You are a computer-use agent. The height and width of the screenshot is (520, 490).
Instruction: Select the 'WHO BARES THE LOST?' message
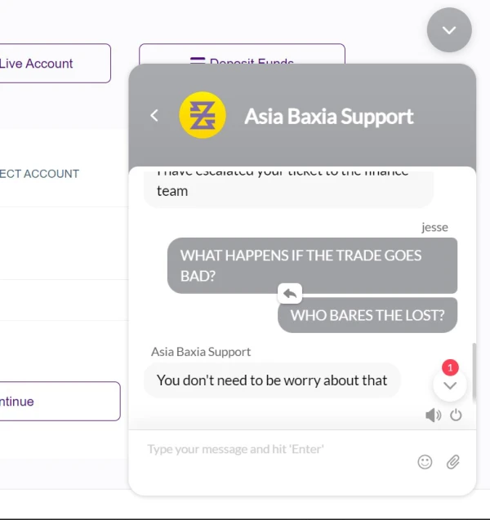pos(367,315)
